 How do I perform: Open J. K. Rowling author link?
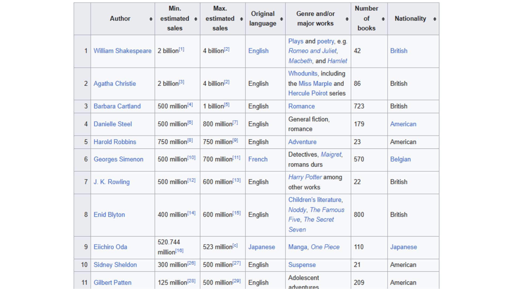pyautogui.click(x=112, y=182)
